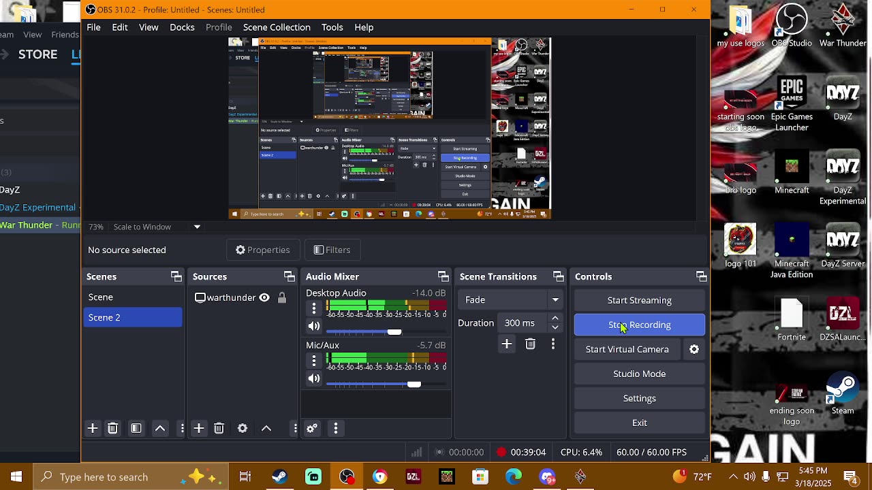The image size is (872, 490).
Task: Undock the Scenes panel
Action: click(x=176, y=276)
